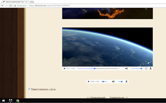Click the green secure padlock icon
Image resolution: width=166 pixels, height=103 pixels.
[x=15, y=6]
